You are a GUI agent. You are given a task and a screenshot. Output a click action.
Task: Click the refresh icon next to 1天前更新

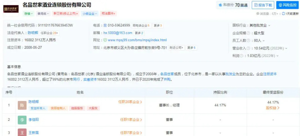[x=283, y=14]
